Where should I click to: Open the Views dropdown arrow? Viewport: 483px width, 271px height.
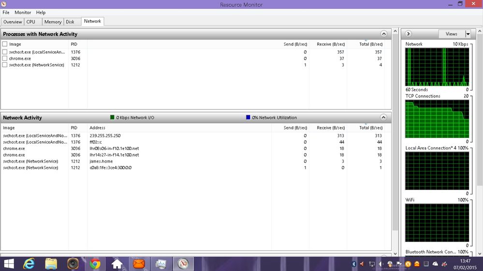[x=468, y=34]
